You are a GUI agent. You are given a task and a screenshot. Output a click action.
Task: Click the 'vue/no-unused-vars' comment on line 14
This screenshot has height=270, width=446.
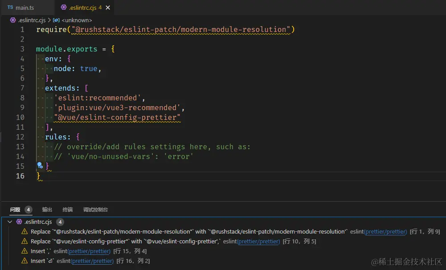coord(124,156)
